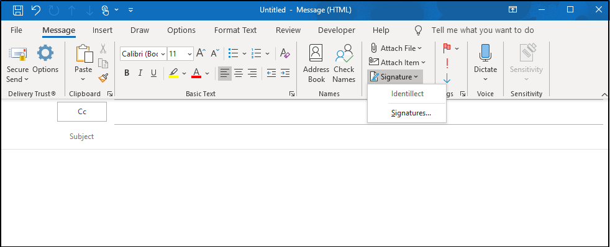Decrease font size with the smaller A
This screenshot has width=610, height=247.
215,53
